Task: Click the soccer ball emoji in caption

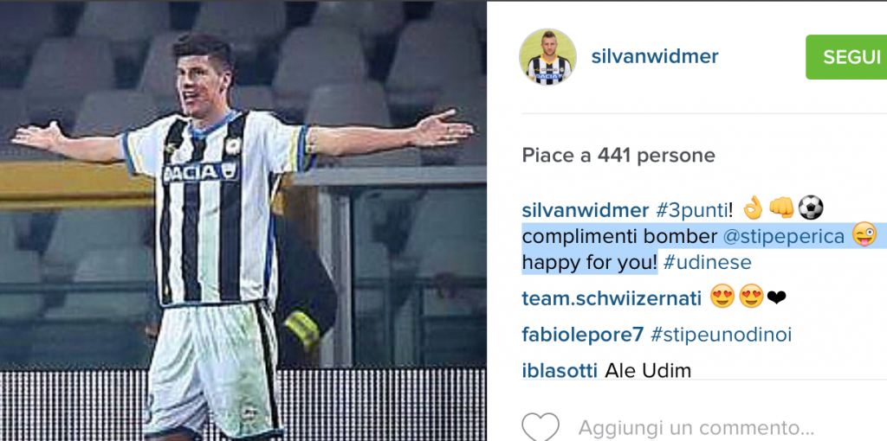Action: coord(810,209)
